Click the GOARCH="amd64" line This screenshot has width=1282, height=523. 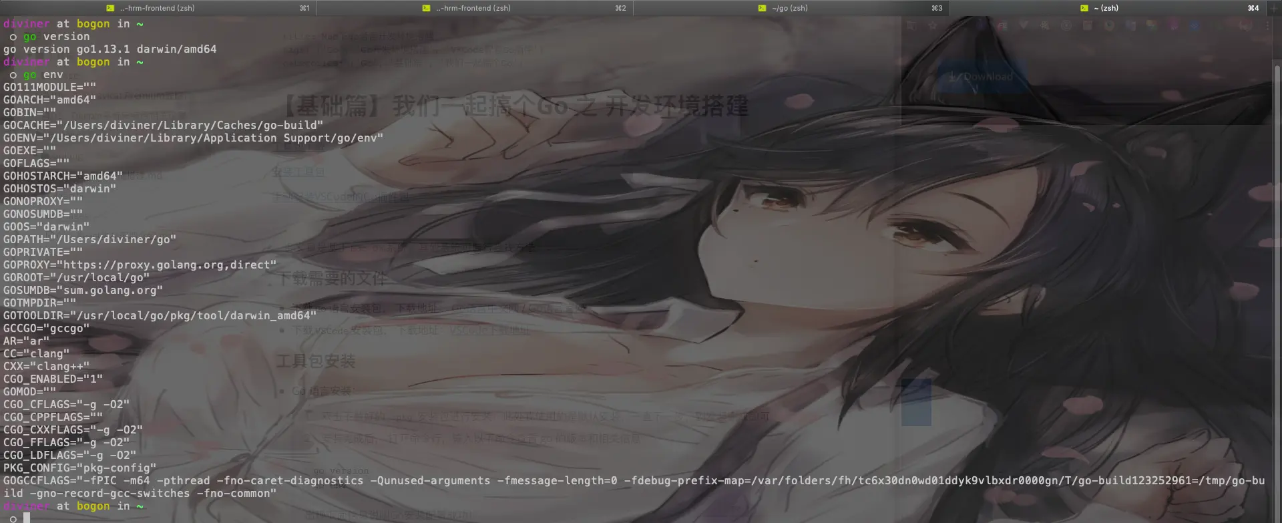[49, 100]
